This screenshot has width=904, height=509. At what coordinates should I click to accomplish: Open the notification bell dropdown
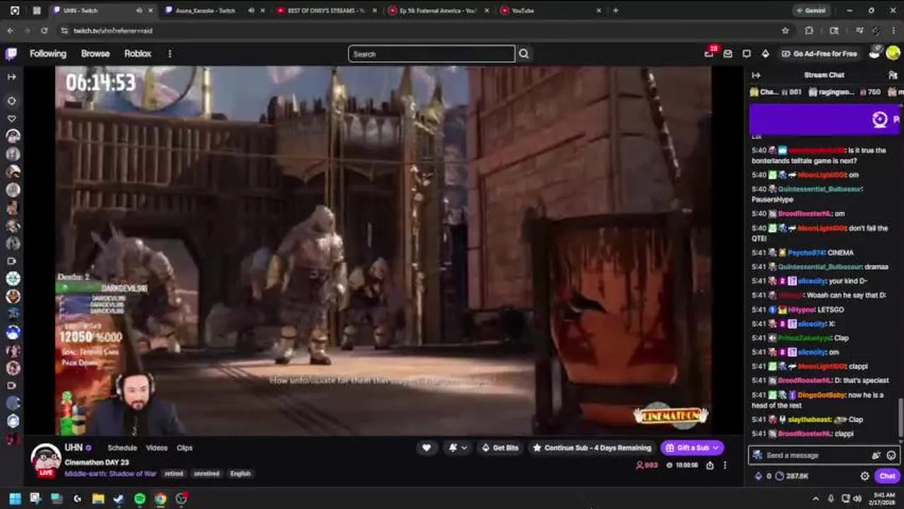457,447
